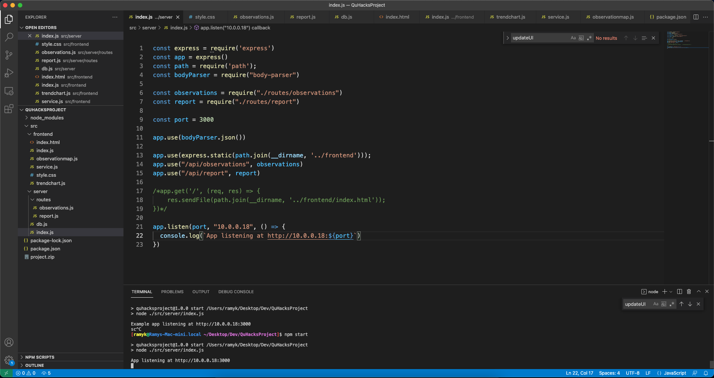The image size is (714, 378).
Task: Expand the NPM Scripts section
Action: point(39,357)
